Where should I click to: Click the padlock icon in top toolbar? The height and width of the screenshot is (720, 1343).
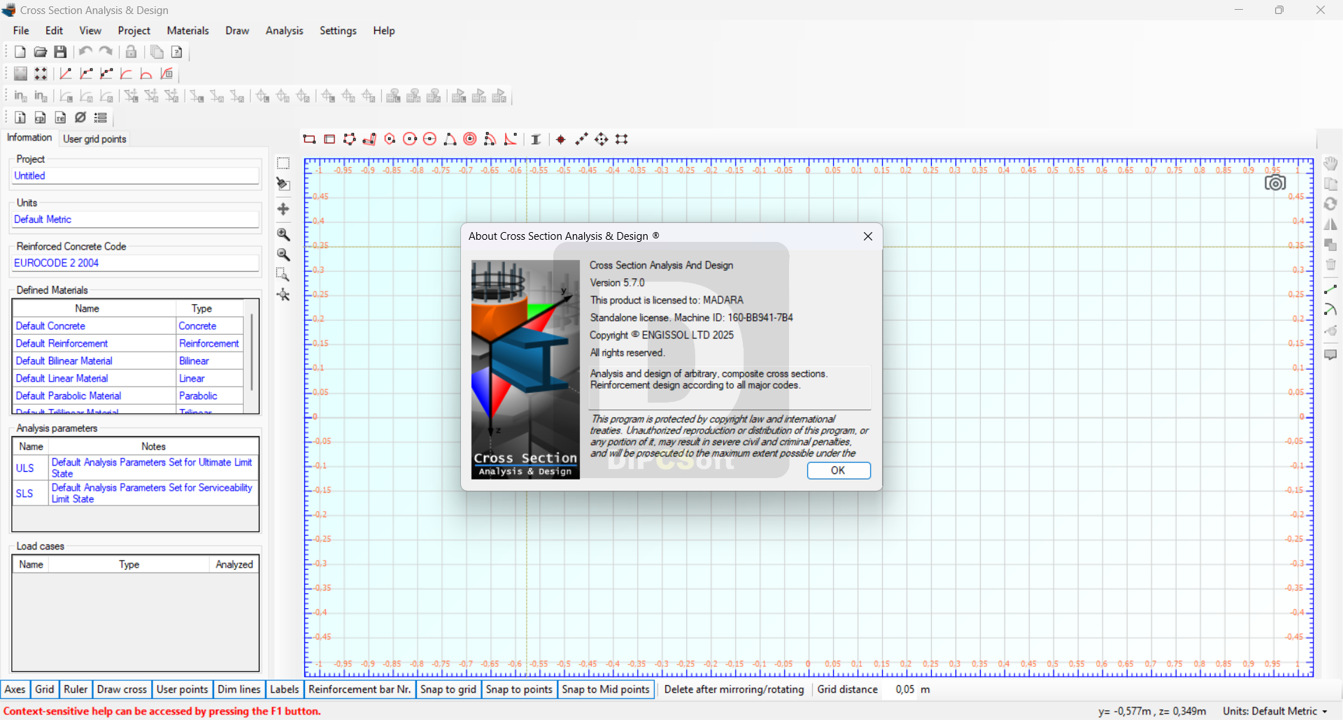pos(131,52)
